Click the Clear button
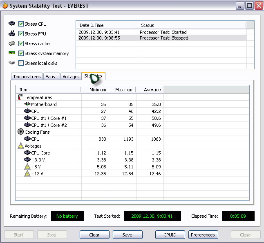The height and width of the screenshot is (243, 264). pyautogui.click(x=94, y=234)
